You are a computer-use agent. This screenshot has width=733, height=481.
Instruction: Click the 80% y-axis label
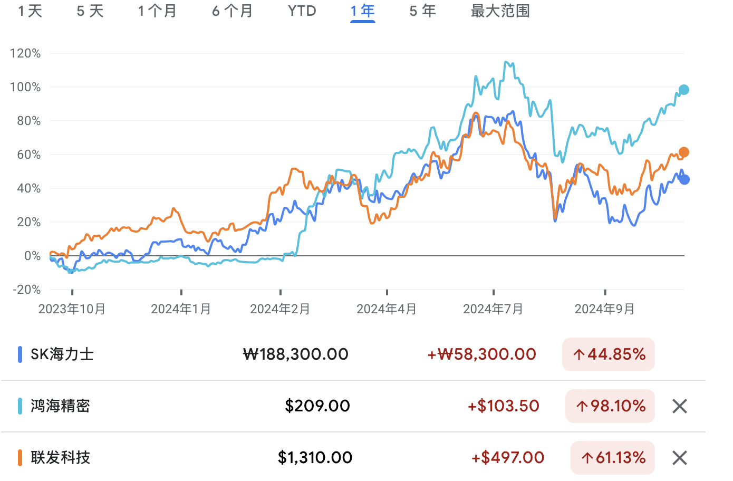[x=29, y=121]
